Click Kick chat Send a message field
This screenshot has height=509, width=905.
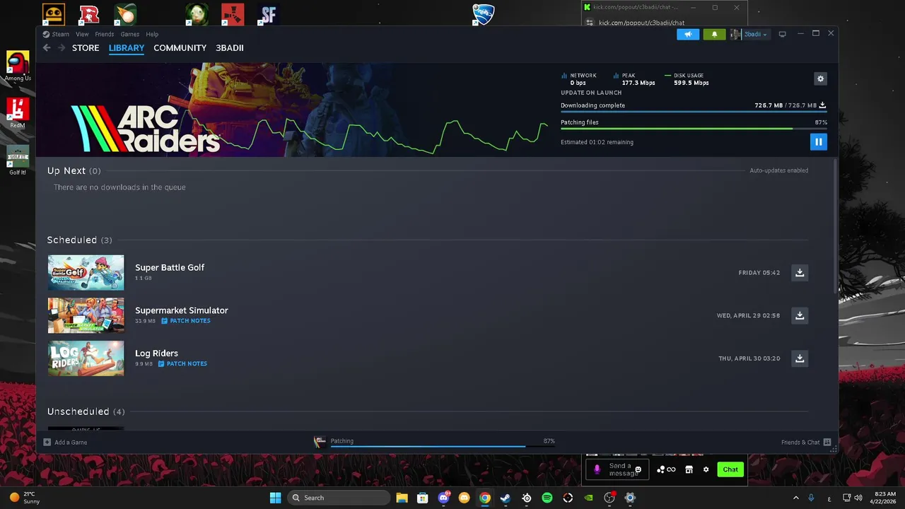617,469
